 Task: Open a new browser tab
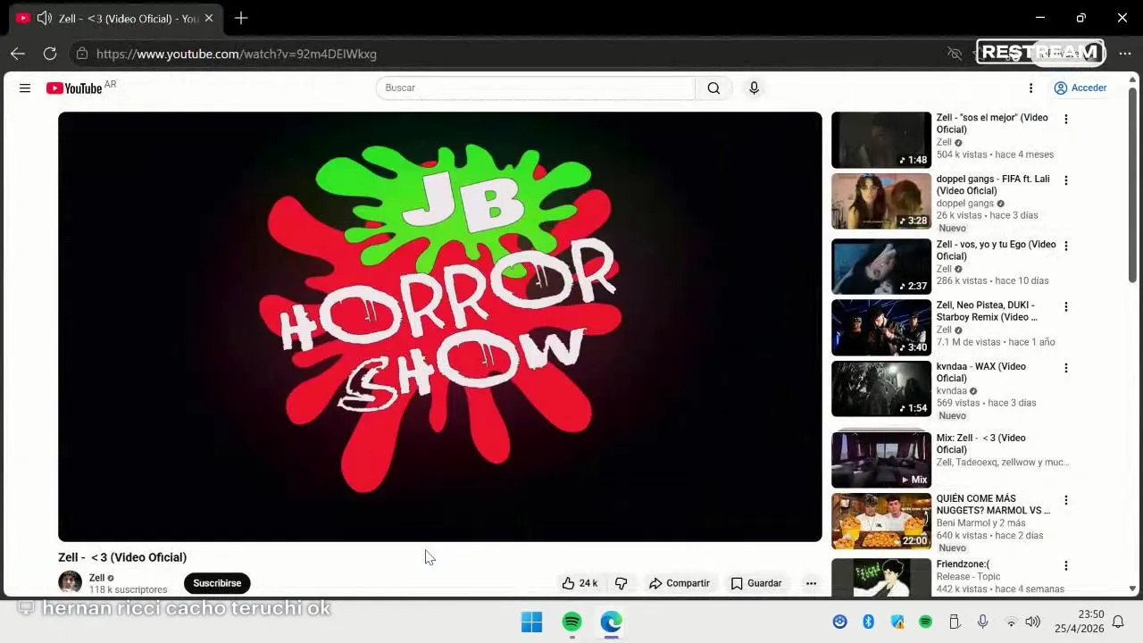[x=241, y=18]
